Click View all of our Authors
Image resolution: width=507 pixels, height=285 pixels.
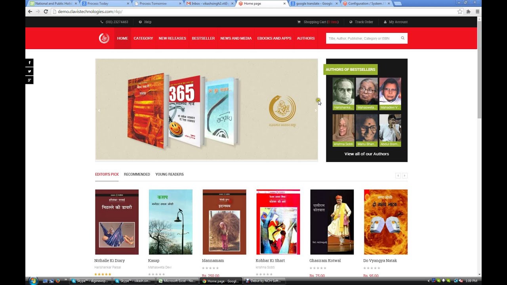point(367,154)
